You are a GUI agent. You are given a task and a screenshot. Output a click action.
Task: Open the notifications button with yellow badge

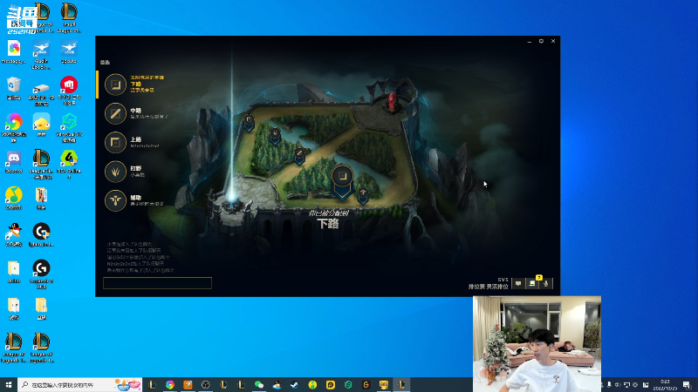pyautogui.click(x=532, y=283)
